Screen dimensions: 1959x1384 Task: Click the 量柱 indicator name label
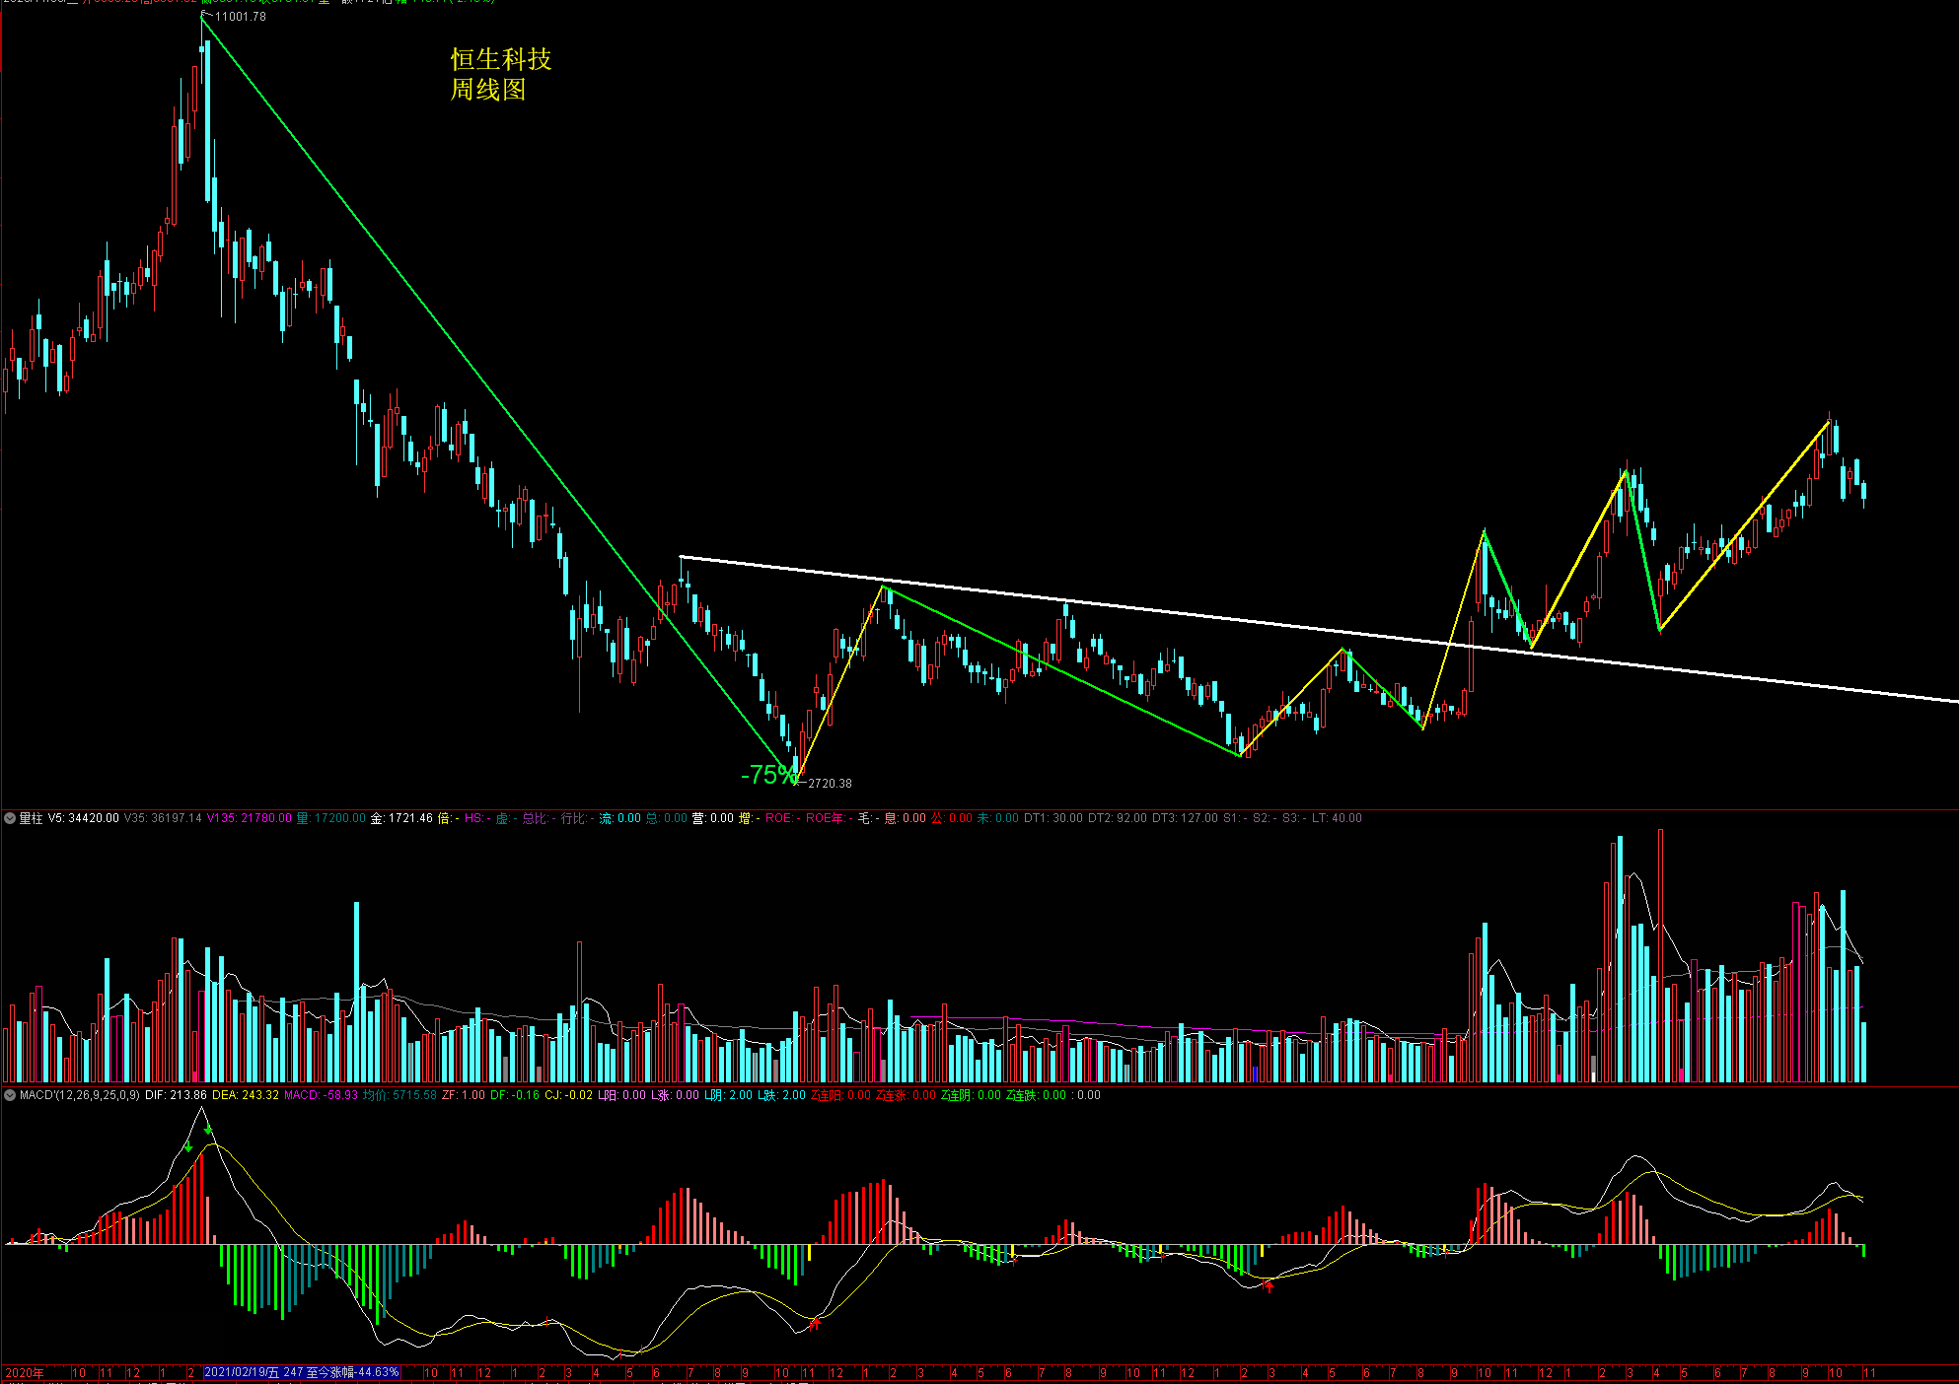32,818
